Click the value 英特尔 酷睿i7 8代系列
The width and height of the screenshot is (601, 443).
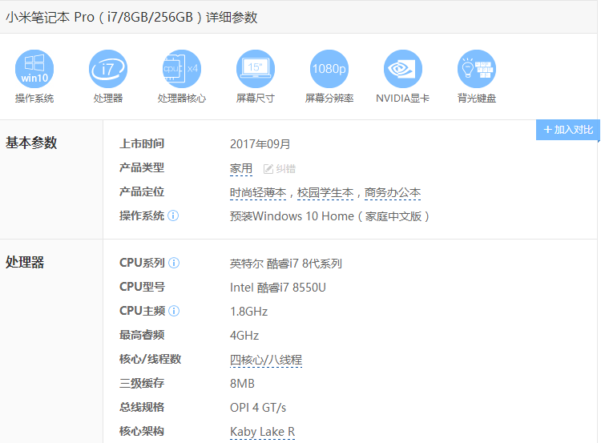[286, 264]
